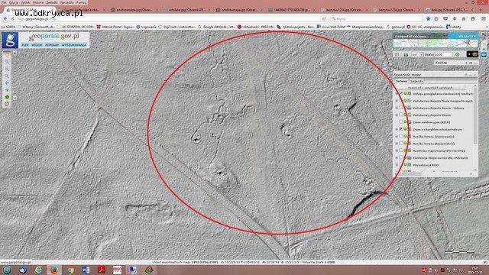Image resolution: width=489 pixels, height=275 pixels.
Task: Select the pan hand tool in the map toolbar
Action: [7, 54]
